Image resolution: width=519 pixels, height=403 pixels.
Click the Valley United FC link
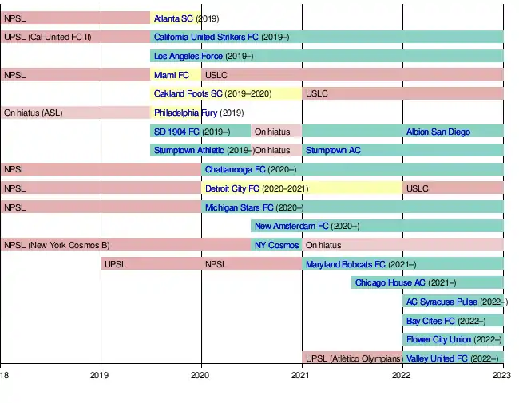coord(437,358)
